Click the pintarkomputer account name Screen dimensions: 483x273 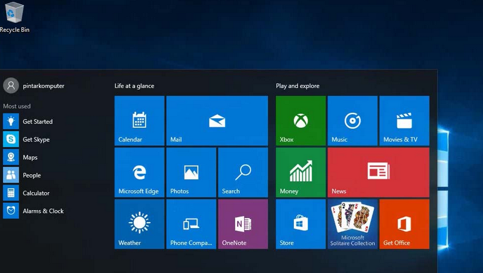43,86
